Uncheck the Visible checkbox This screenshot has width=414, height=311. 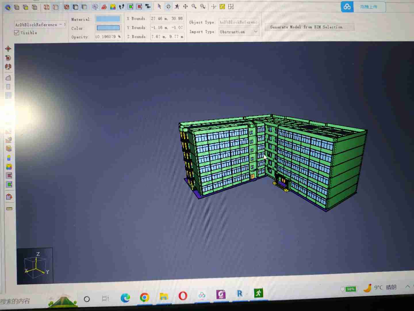pos(17,33)
